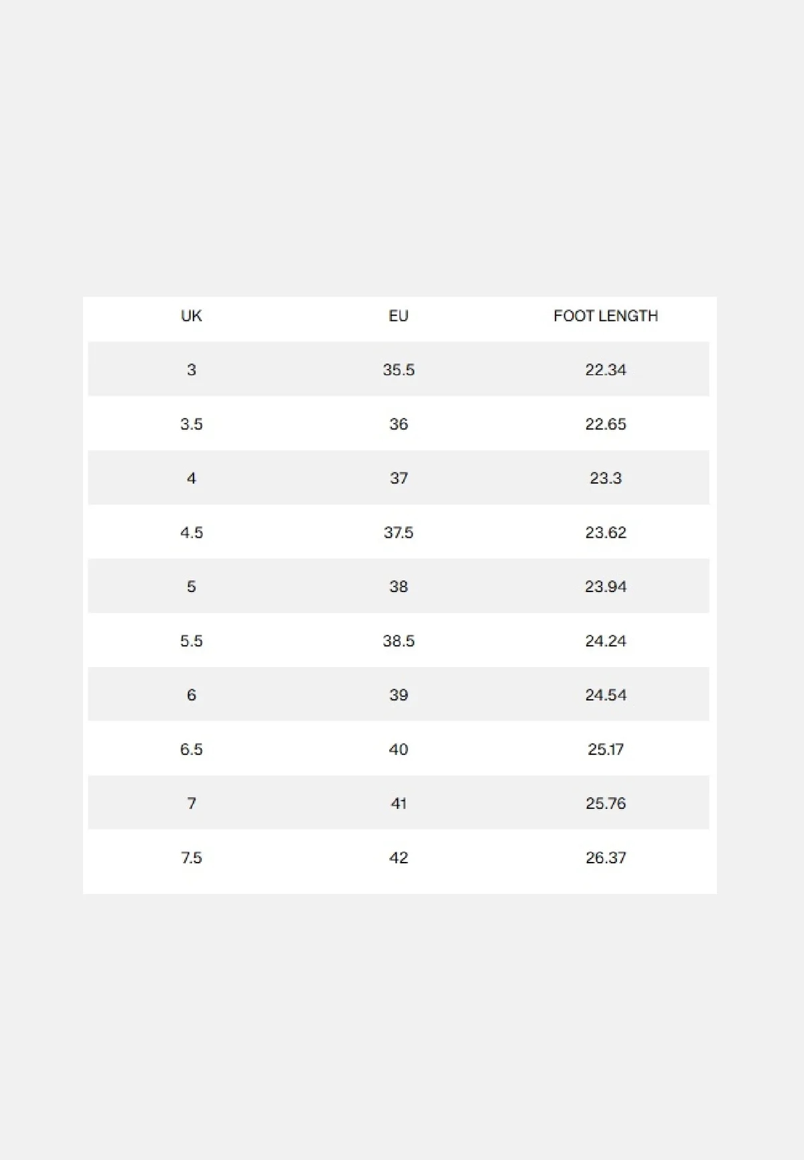
Task: Click the 22.65 foot length value
Action: click(606, 424)
